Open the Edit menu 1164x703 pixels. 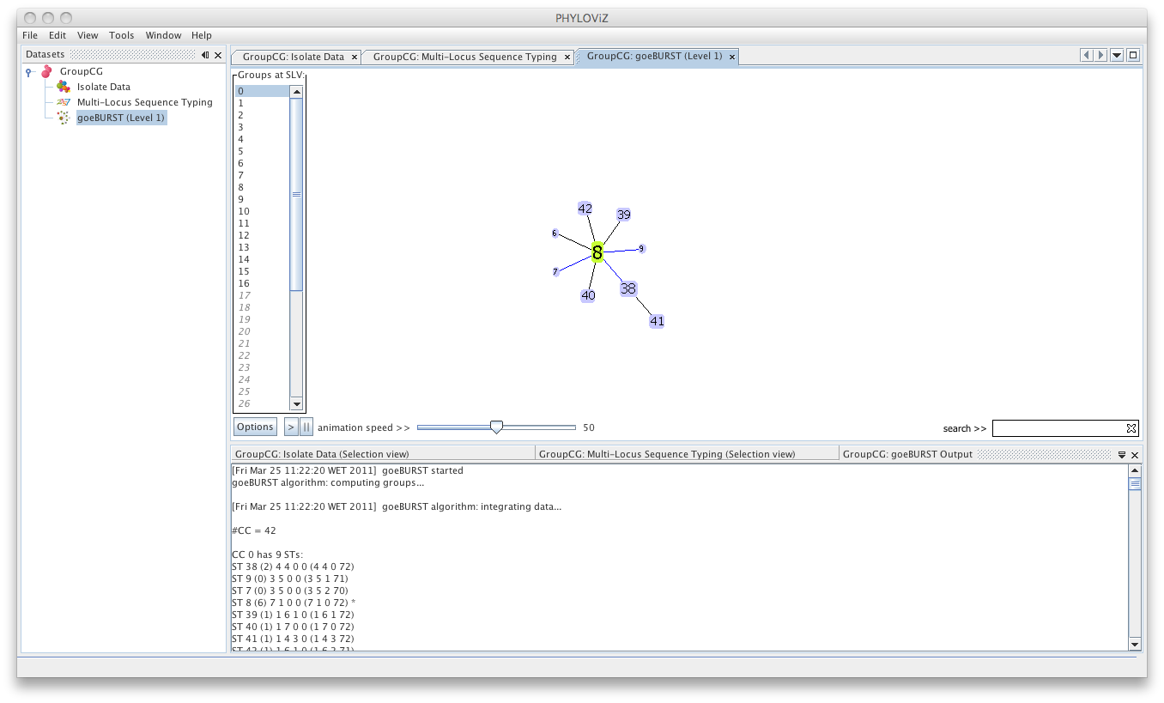click(x=58, y=35)
